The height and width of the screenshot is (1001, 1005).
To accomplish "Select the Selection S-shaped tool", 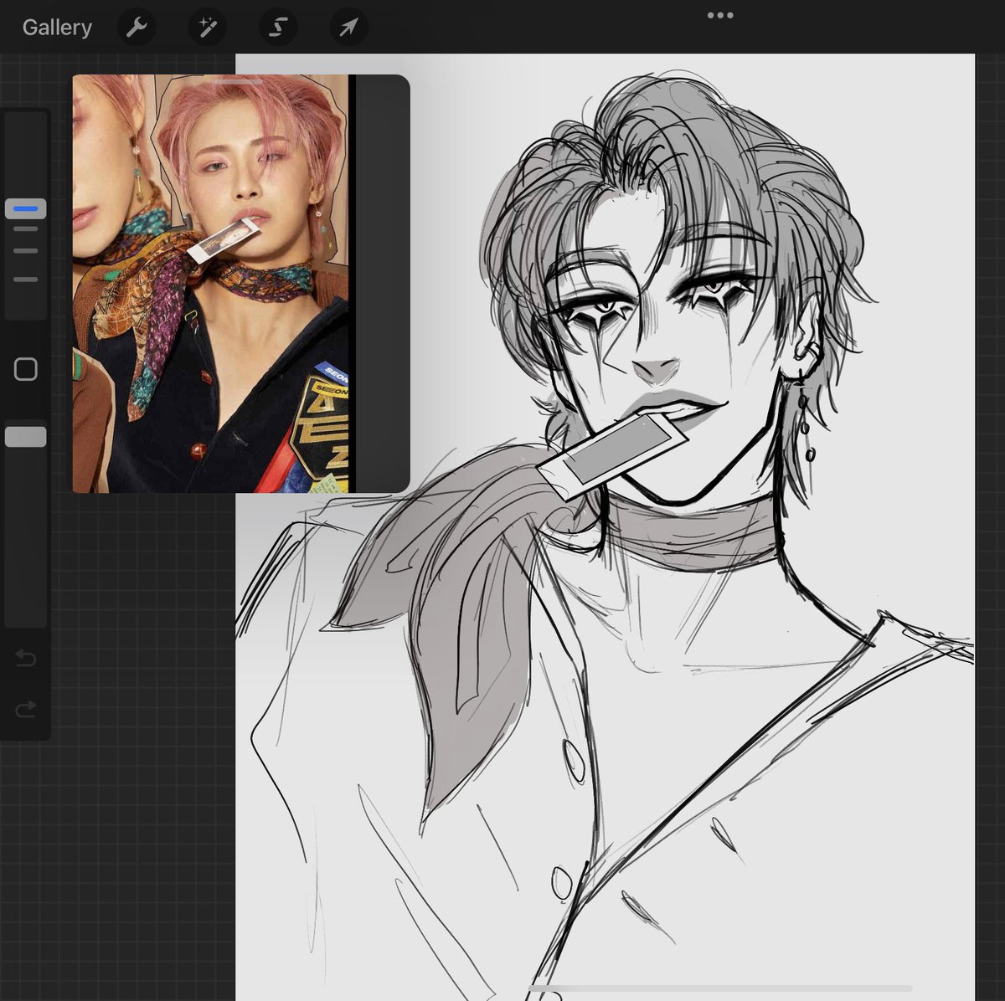I will pos(277,28).
